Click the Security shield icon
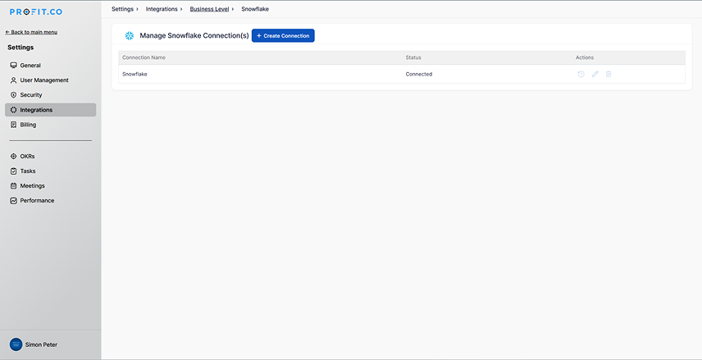 (13, 95)
